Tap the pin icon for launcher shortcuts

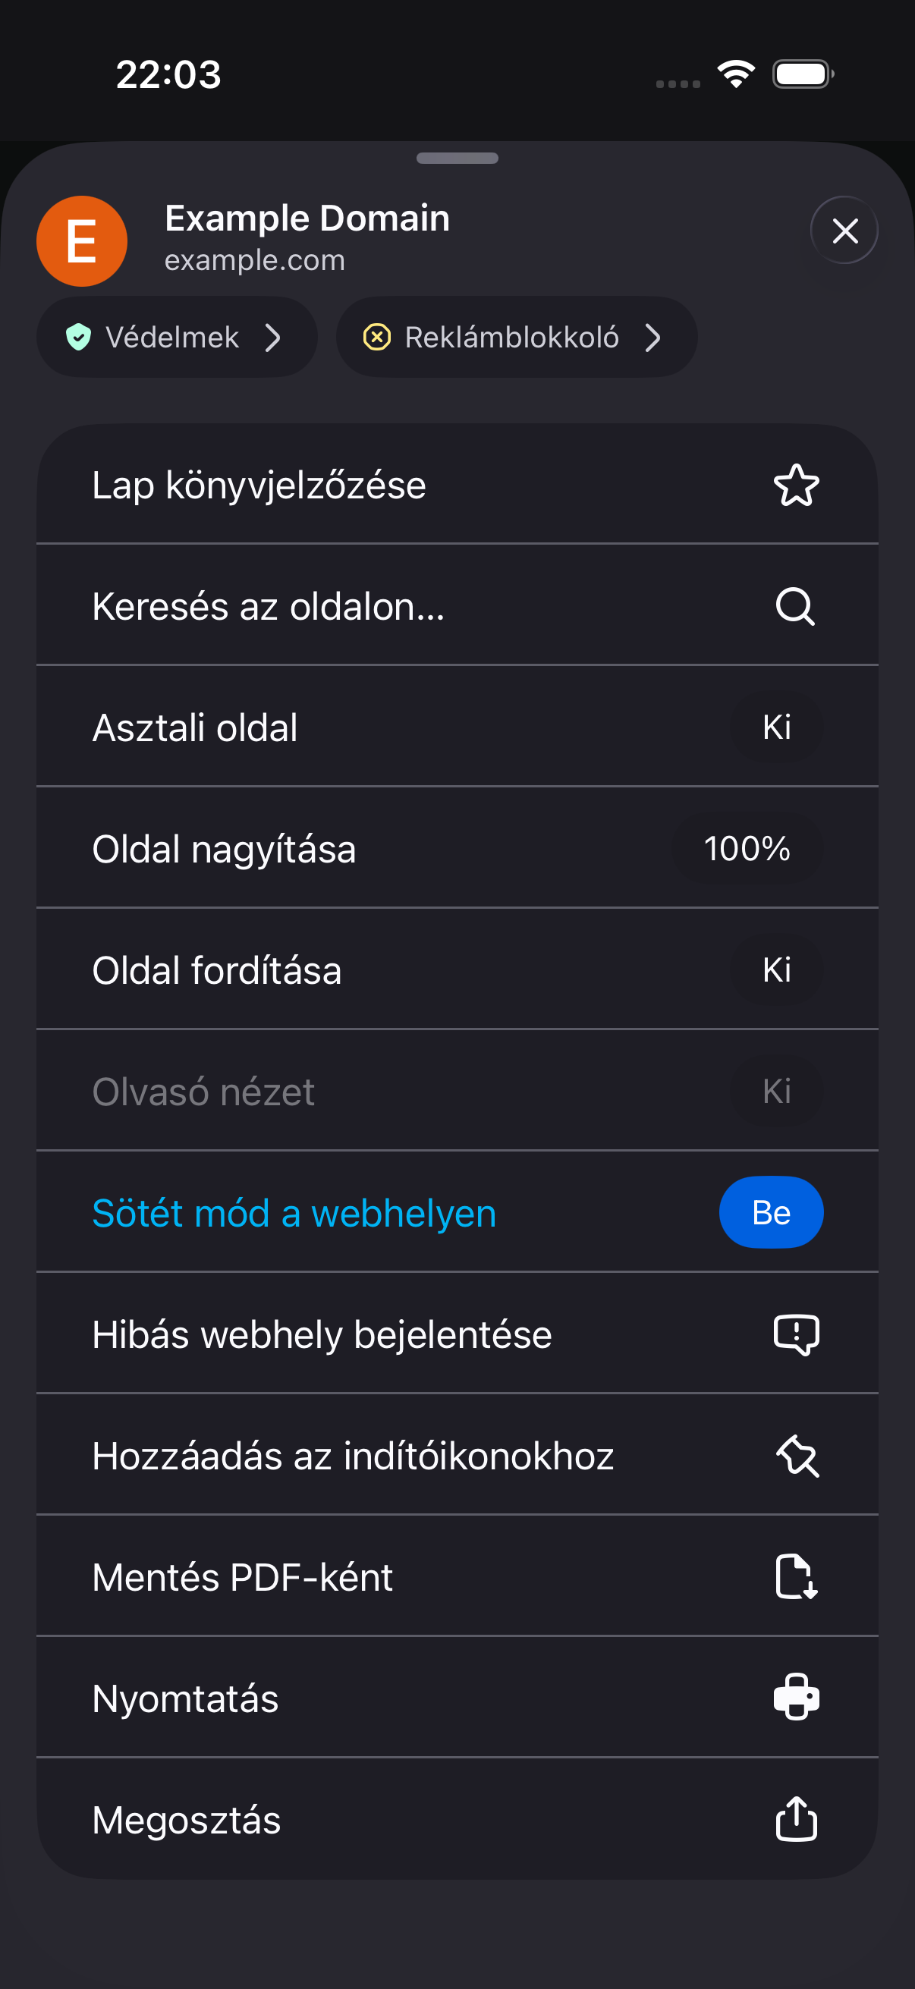click(797, 1456)
